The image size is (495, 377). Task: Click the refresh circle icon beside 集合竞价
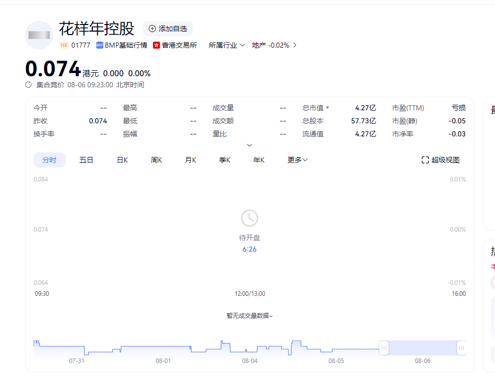tap(29, 85)
